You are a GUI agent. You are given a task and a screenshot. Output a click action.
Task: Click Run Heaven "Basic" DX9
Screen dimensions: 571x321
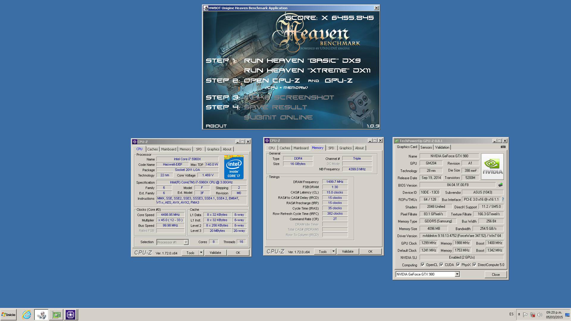tap(302, 61)
